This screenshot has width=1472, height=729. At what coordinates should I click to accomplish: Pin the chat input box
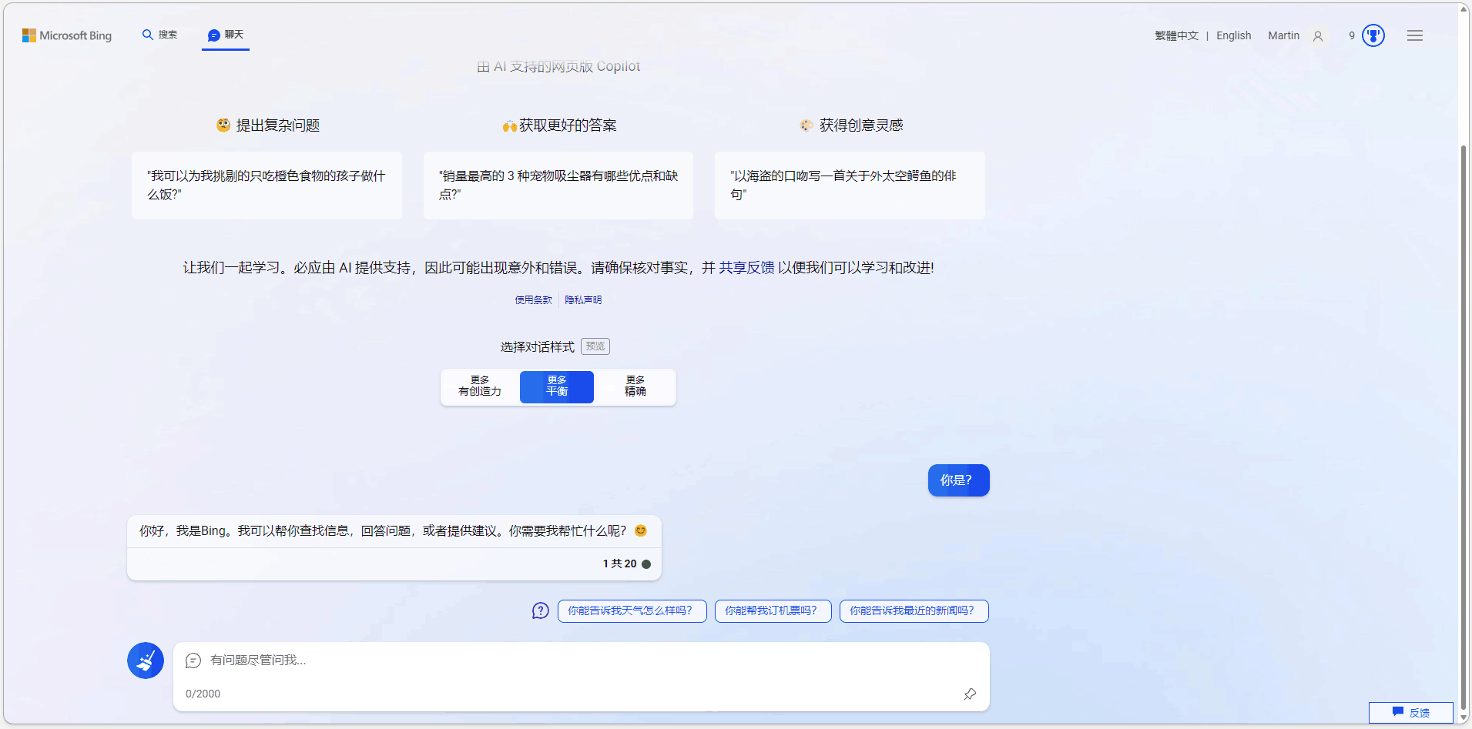click(x=970, y=694)
